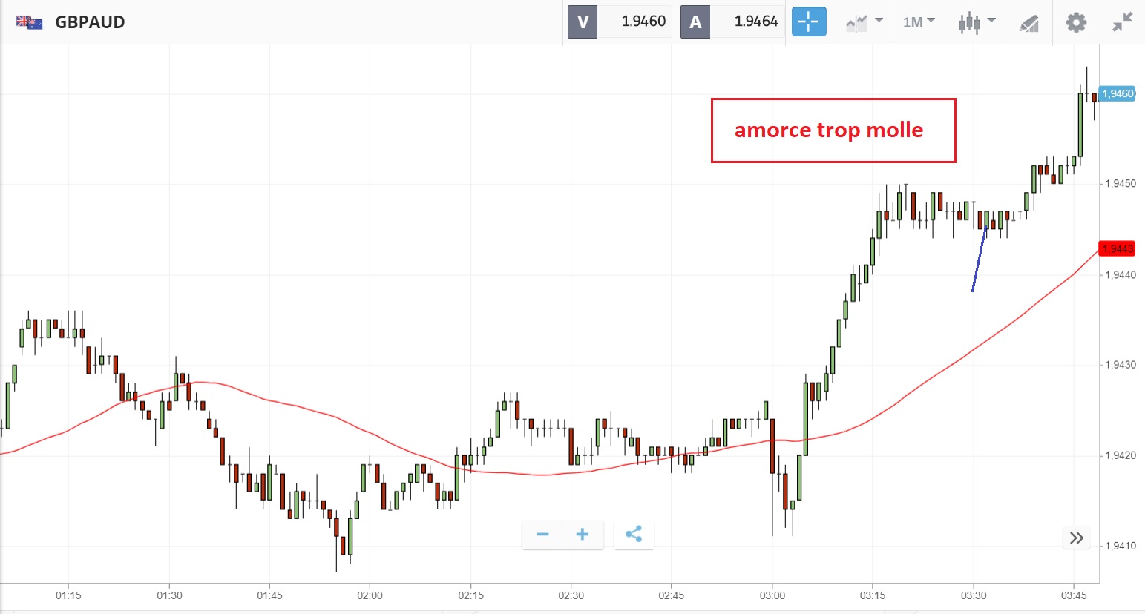Click the red moving average value label
Image resolution: width=1145 pixels, height=614 pixels.
(1117, 248)
